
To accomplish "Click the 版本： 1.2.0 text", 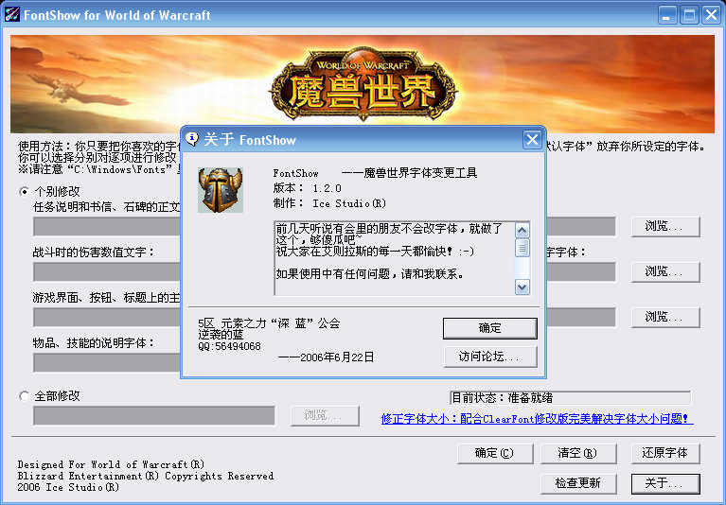I will [308, 188].
